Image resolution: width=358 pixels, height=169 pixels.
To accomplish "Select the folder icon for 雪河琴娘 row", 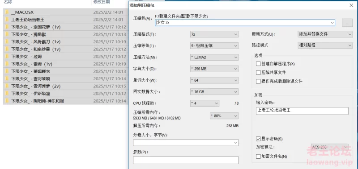I will 7,78.
